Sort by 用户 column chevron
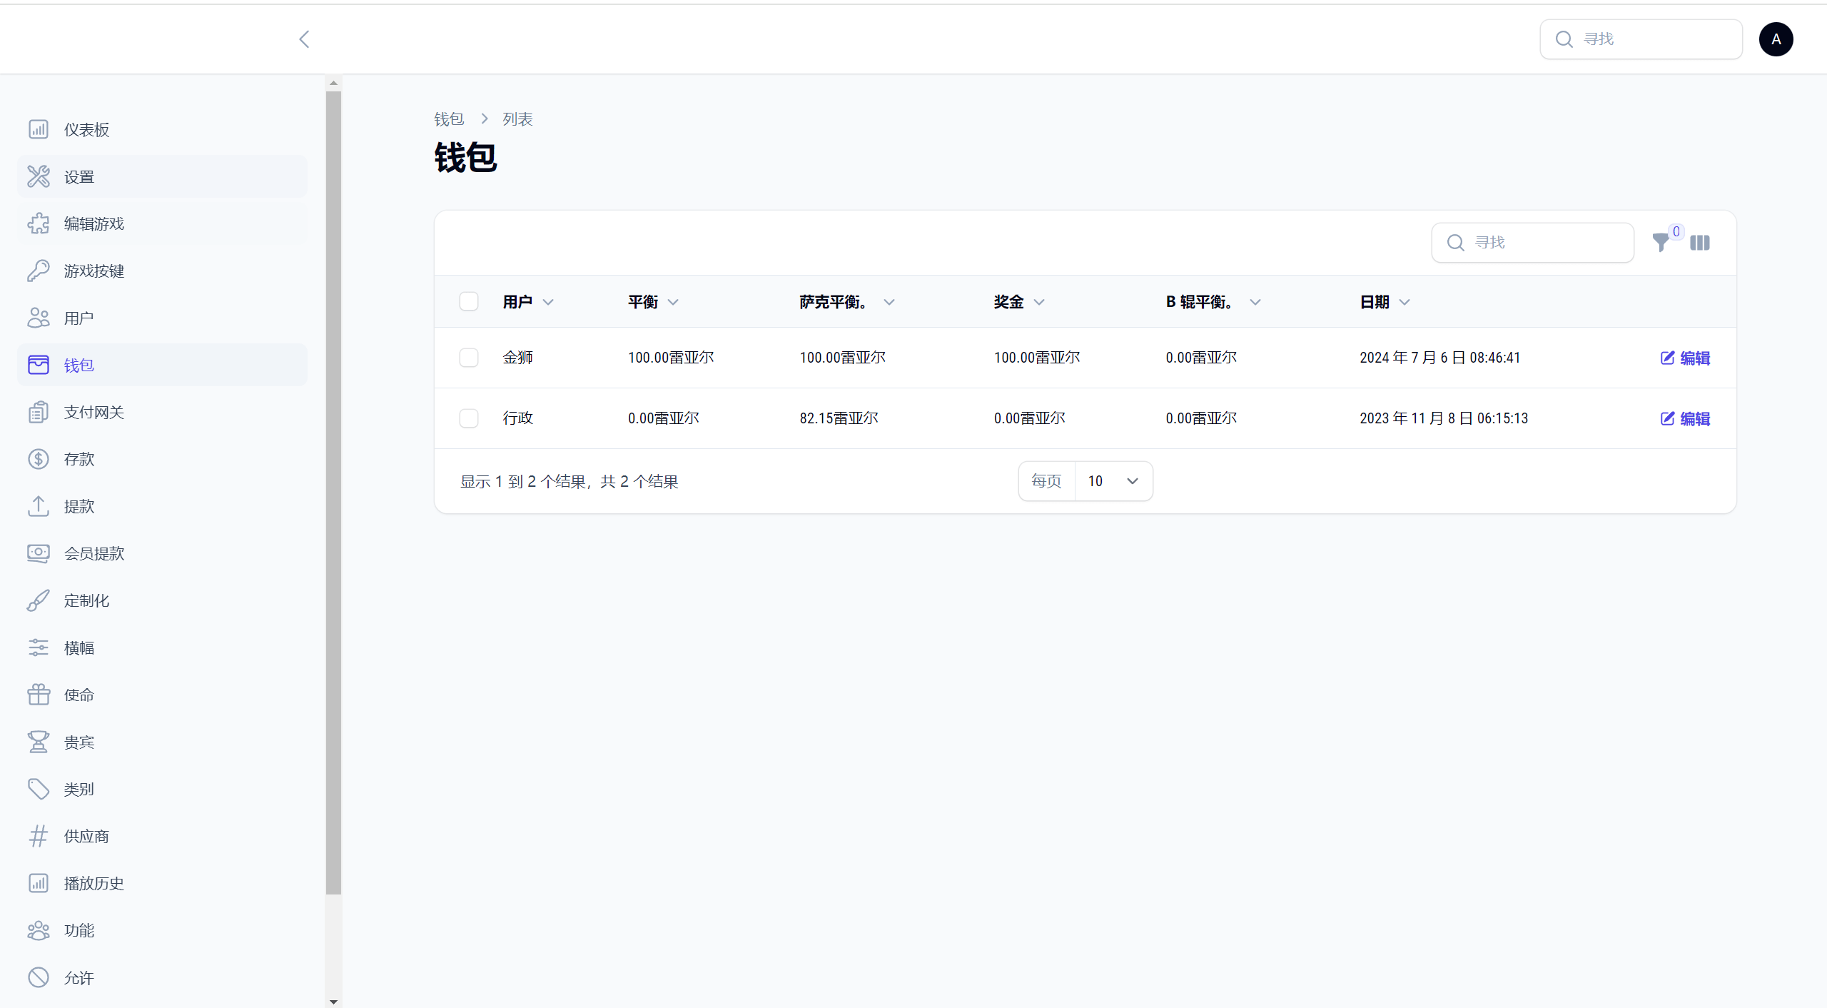The image size is (1827, 1008). (548, 302)
